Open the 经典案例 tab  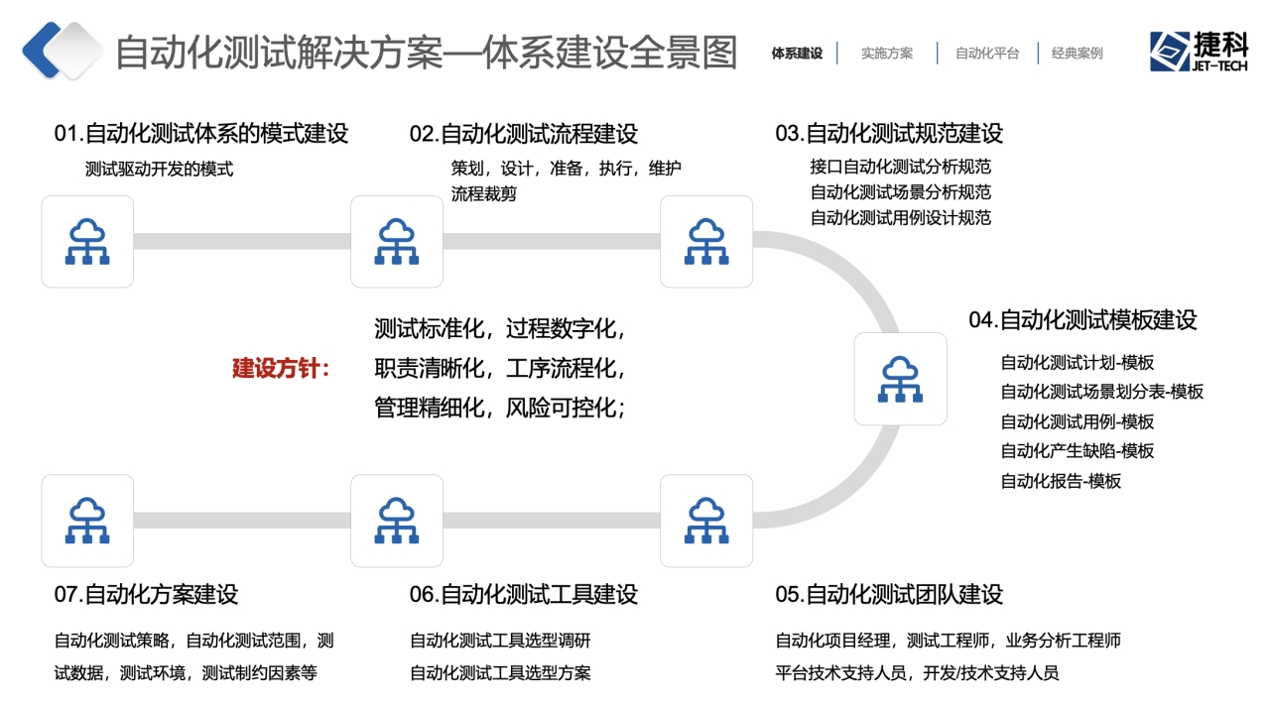(x=1078, y=54)
